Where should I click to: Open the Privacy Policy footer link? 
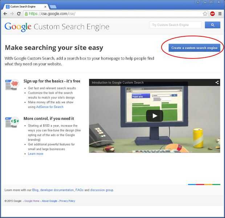point(67,201)
